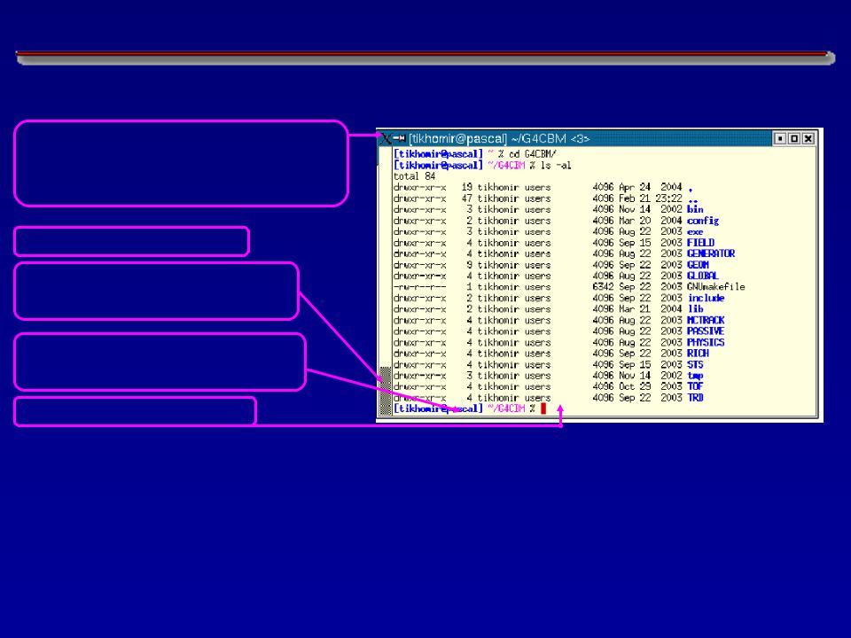Click the pin icon in terminal title bar
The image size is (851, 638).
399,138
